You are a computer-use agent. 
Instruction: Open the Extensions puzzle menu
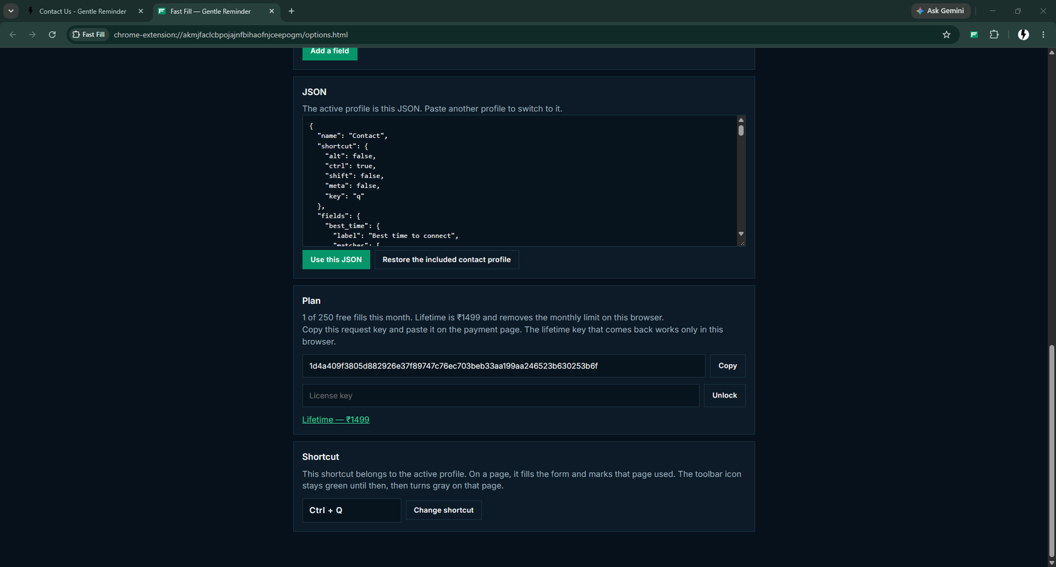click(994, 35)
